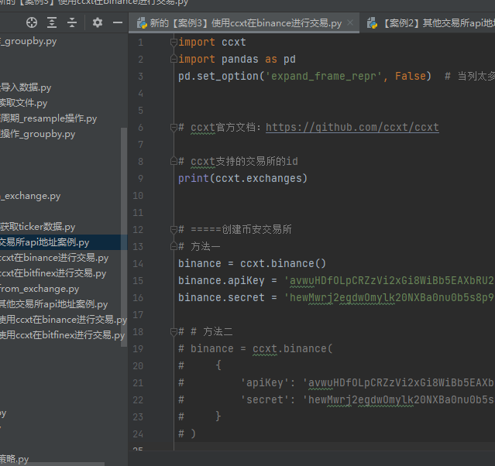Click the locate opened file crosshair icon

coord(32,23)
